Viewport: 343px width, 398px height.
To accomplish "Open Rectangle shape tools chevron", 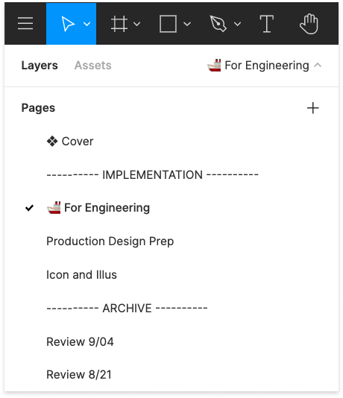I will tap(187, 24).
